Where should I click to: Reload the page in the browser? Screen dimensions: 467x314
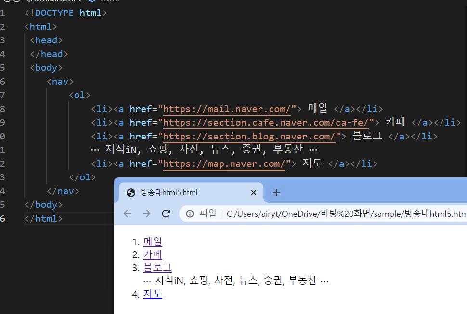(x=166, y=214)
